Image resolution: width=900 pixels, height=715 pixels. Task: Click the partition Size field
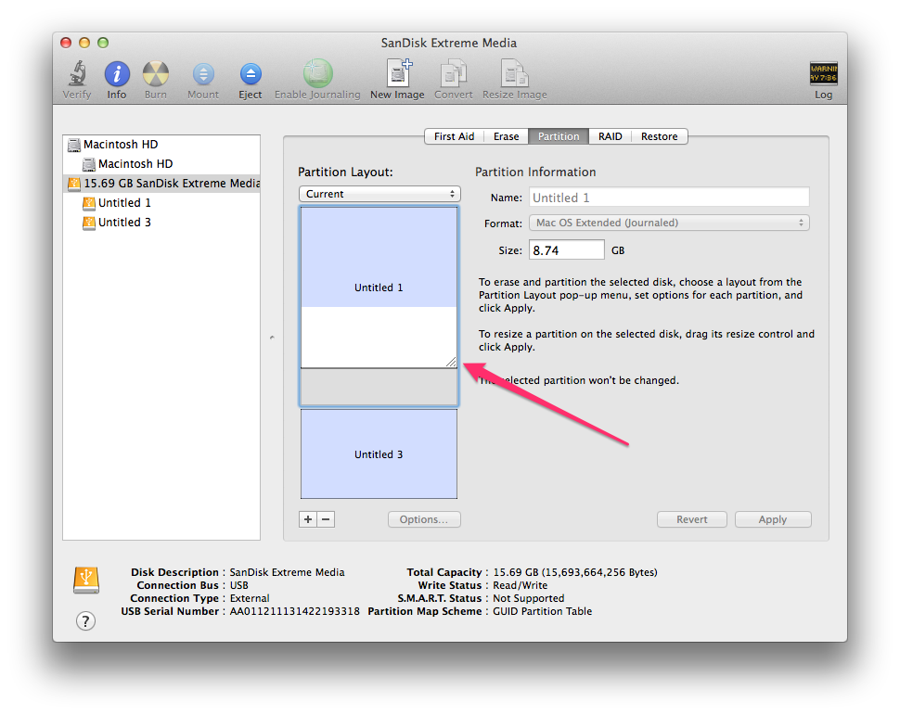coord(567,250)
